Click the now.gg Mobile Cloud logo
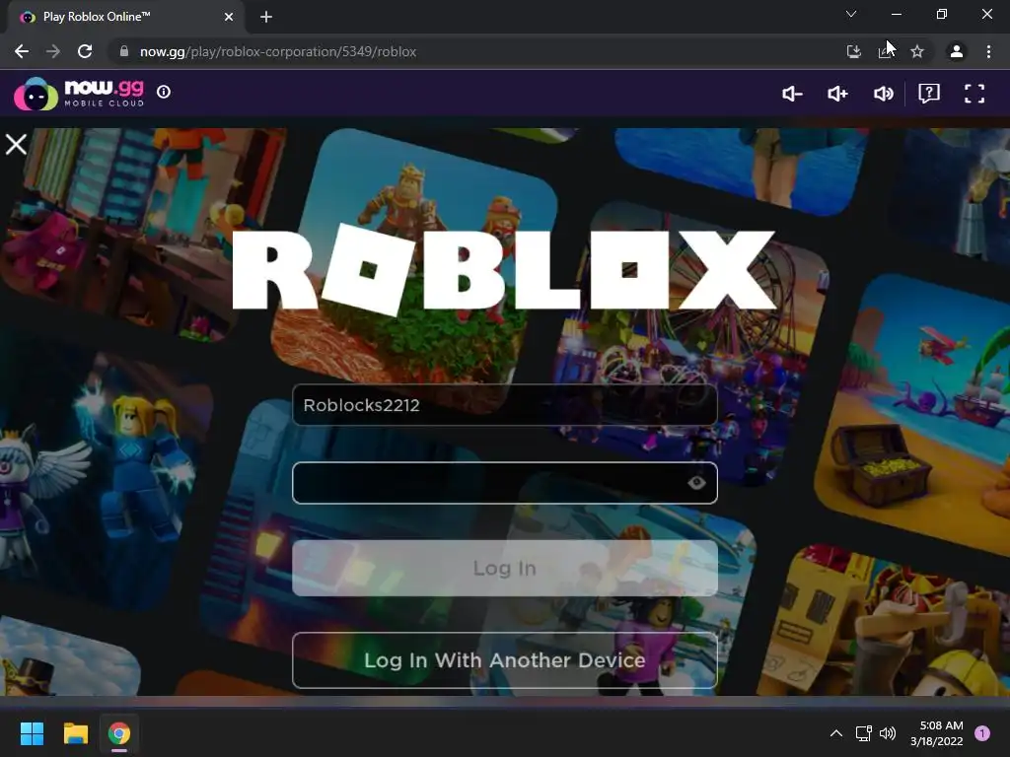This screenshot has height=757, width=1010. pyautogui.click(x=79, y=94)
